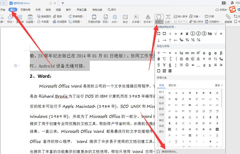
Task: Insert the © copyright symbol
Action: click(181, 59)
